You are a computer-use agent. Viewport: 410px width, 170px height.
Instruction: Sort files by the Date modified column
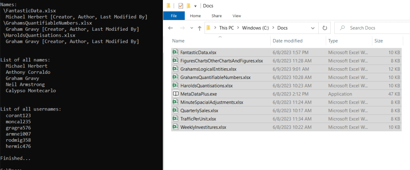point(287,41)
